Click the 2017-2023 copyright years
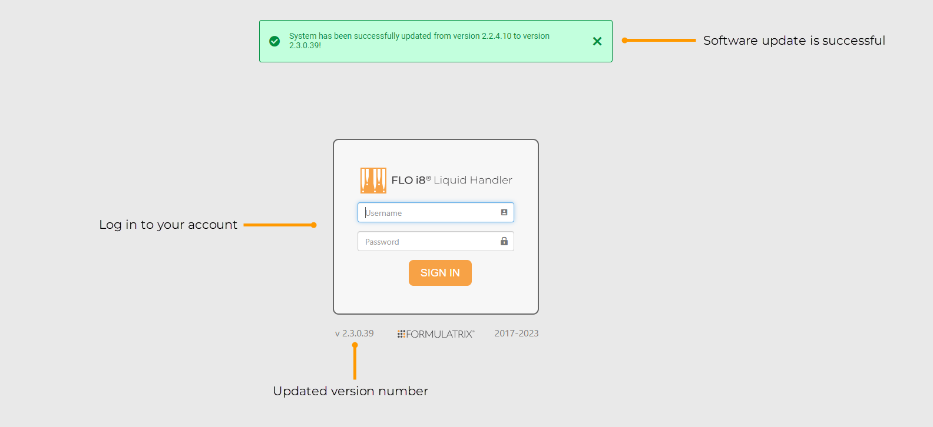Screen dimensions: 933x427 point(517,333)
